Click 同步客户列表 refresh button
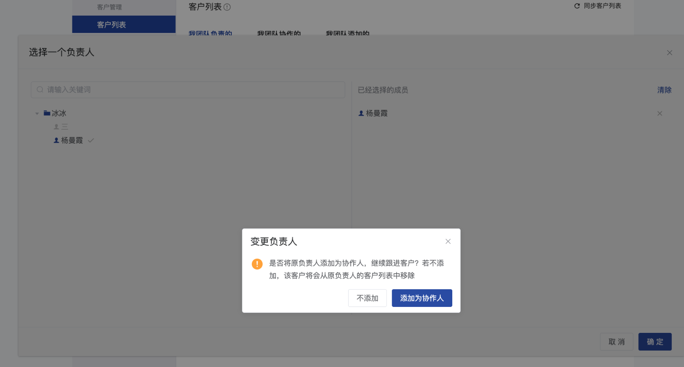The height and width of the screenshot is (367, 684). pos(598,6)
